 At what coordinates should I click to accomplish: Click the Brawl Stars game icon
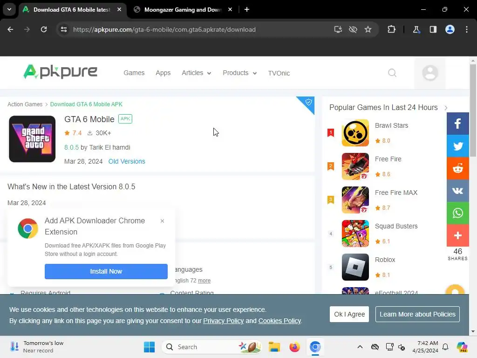coord(355,133)
